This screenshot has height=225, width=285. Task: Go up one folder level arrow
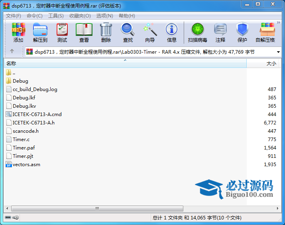[x=12, y=51]
